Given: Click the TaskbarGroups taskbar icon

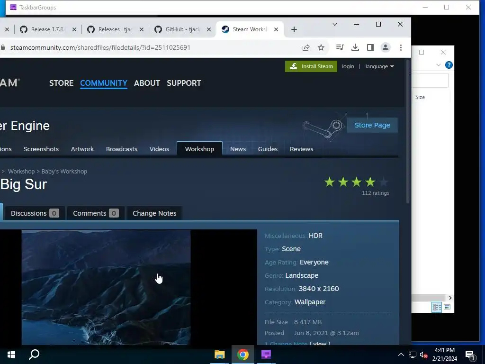Looking at the screenshot, I should 266,355.
